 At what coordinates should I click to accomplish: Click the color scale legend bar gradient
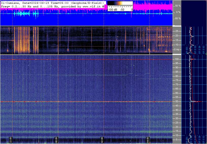[120, 3]
